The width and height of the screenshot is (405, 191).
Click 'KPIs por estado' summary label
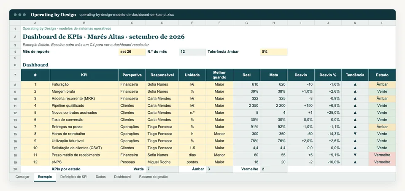(66, 169)
